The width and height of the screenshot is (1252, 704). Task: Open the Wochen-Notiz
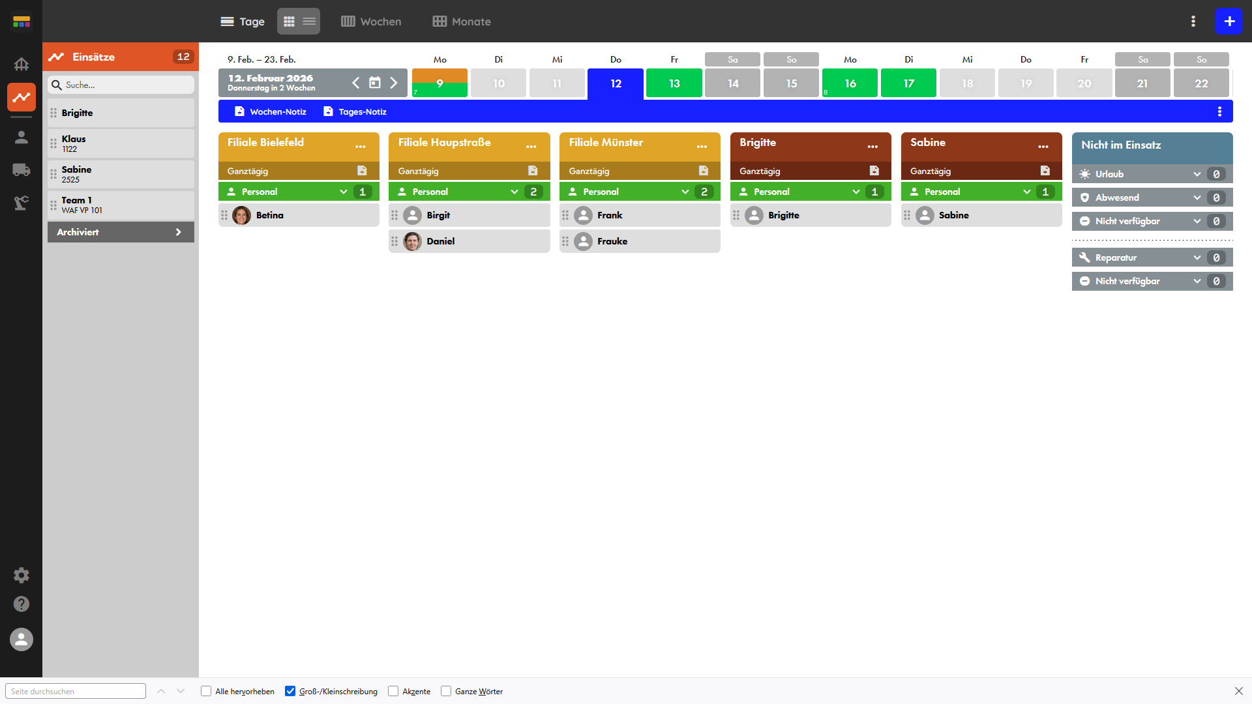point(270,111)
